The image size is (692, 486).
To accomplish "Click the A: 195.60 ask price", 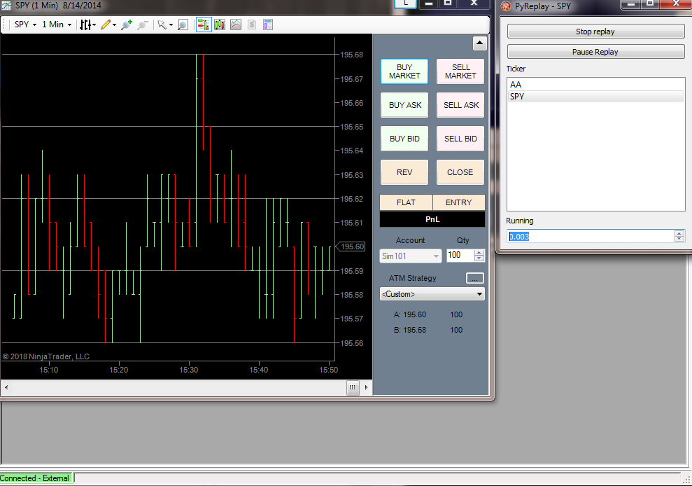I will 410,314.
